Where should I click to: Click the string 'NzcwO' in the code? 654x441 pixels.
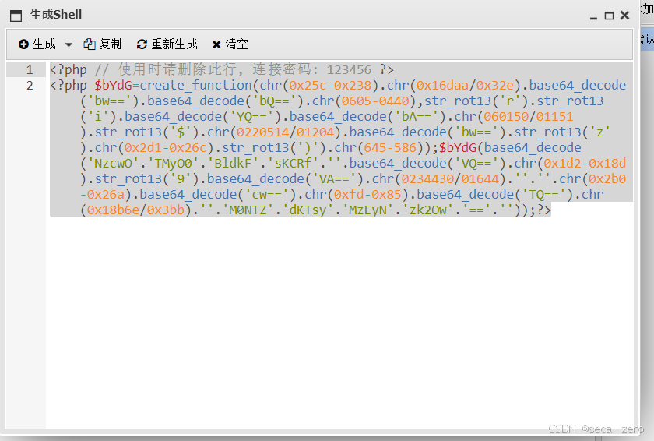pyautogui.click(x=113, y=163)
